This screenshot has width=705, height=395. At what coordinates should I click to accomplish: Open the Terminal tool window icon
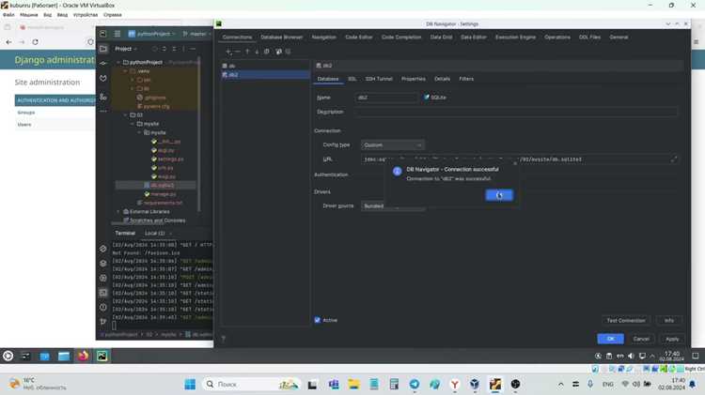click(x=103, y=293)
